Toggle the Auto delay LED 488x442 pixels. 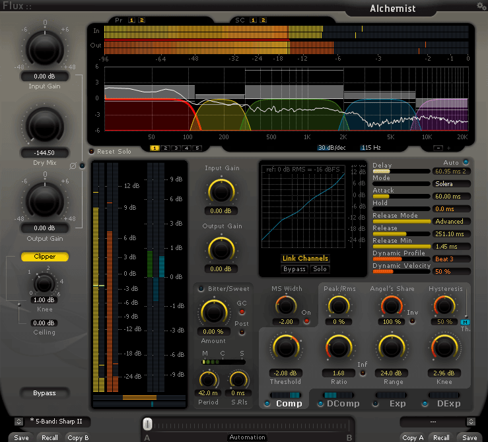[x=466, y=162]
